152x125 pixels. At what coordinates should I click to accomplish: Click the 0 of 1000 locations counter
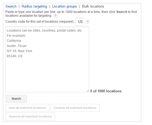[106, 91]
